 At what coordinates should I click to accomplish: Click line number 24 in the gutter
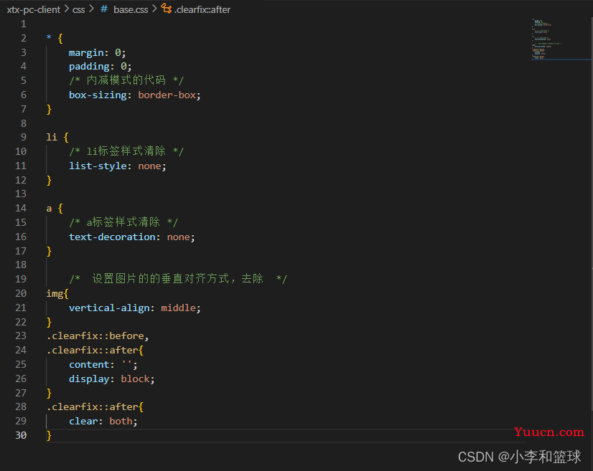[21, 350]
